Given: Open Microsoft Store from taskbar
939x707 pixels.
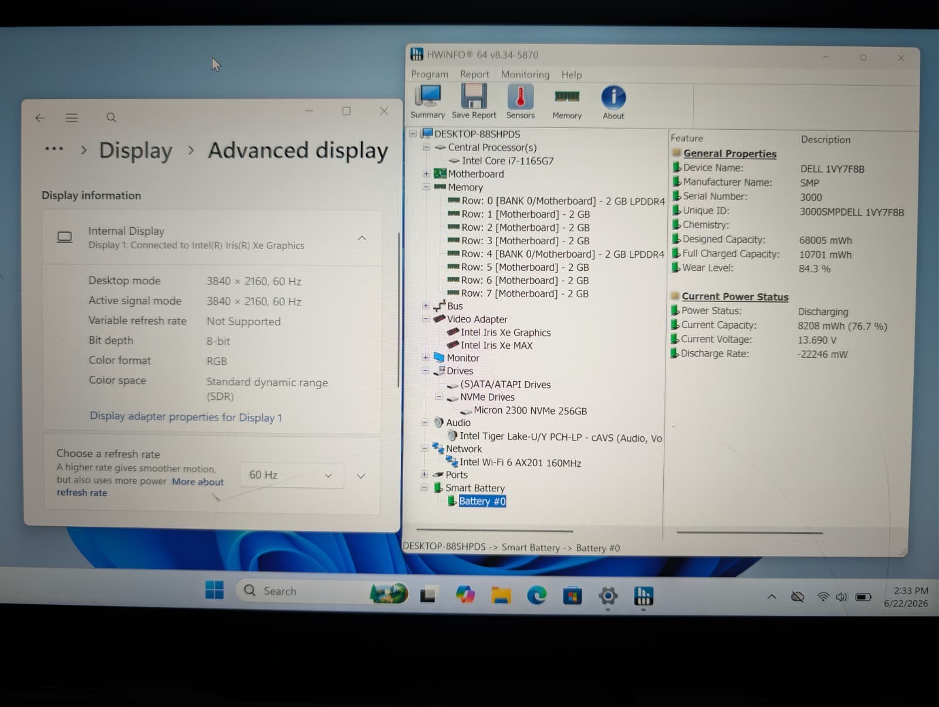Looking at the screenshot, I should click(572, 597).
